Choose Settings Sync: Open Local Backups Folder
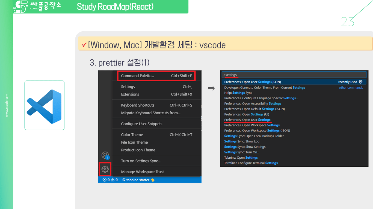The height and width of the screenshot is (209, 373). [x=254, y=136]
